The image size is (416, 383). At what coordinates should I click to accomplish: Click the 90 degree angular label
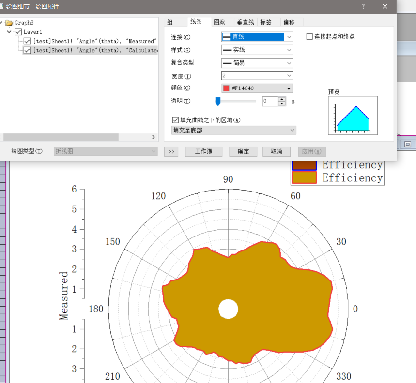pyautogui.click(x=228, y=179)
